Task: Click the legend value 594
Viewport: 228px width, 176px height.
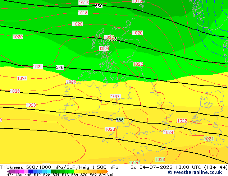Action: coord(102,175)
